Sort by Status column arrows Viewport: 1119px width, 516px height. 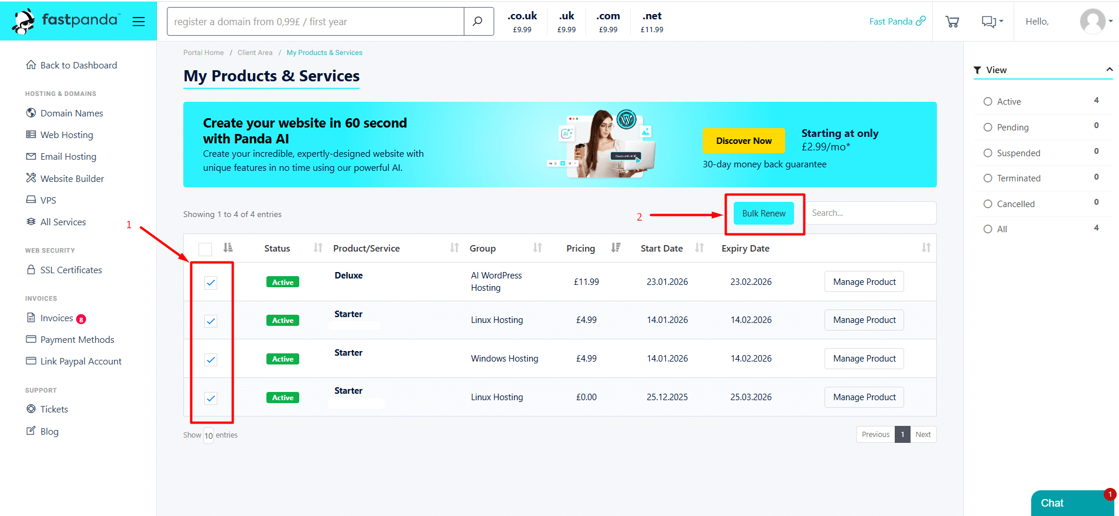[x=318, y=248]
